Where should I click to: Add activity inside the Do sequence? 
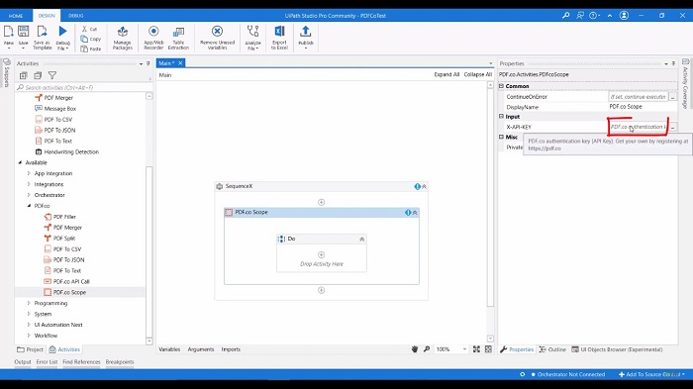[322, 255]
